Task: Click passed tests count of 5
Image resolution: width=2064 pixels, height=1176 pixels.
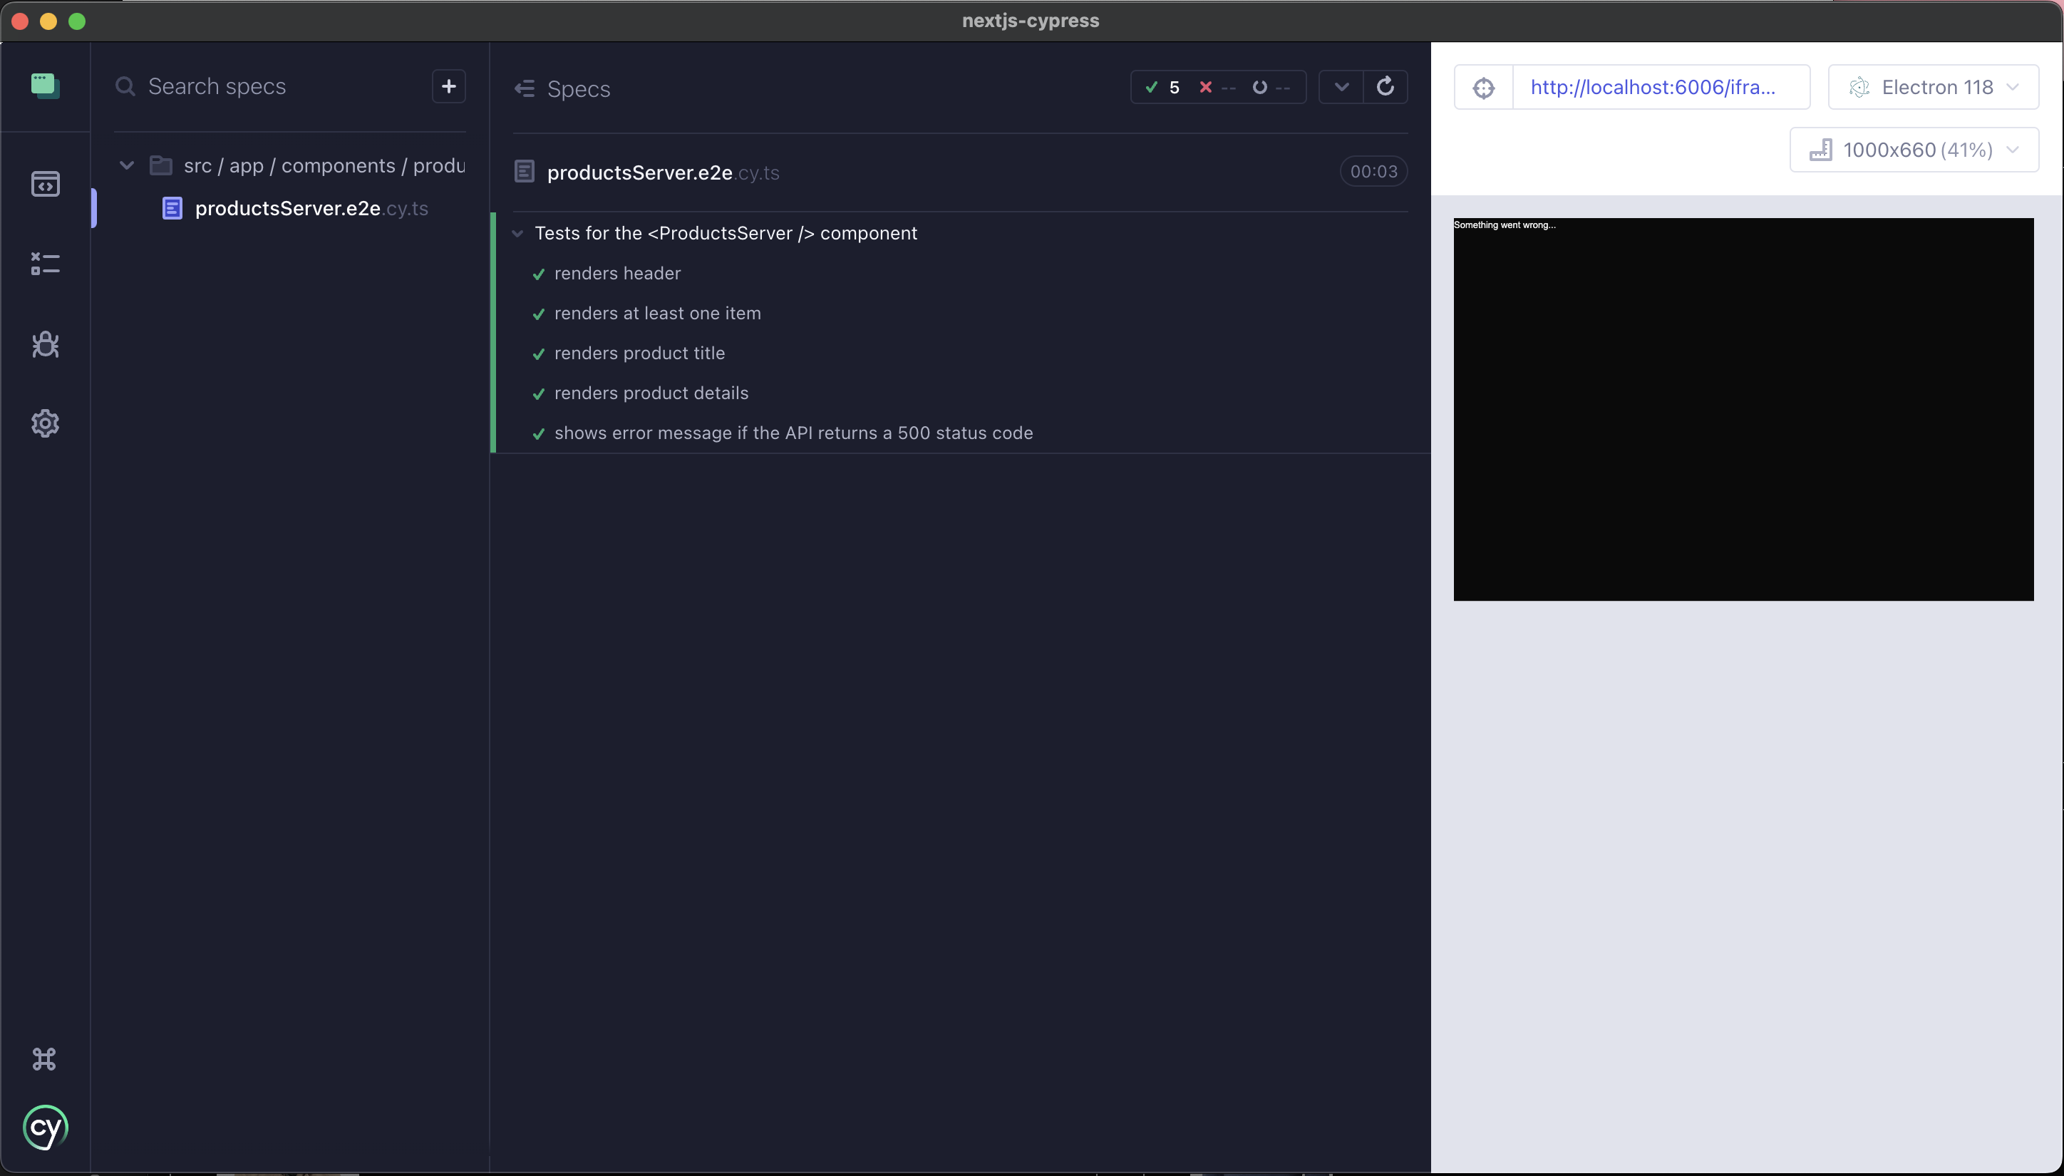Action: pos(1164,87)
